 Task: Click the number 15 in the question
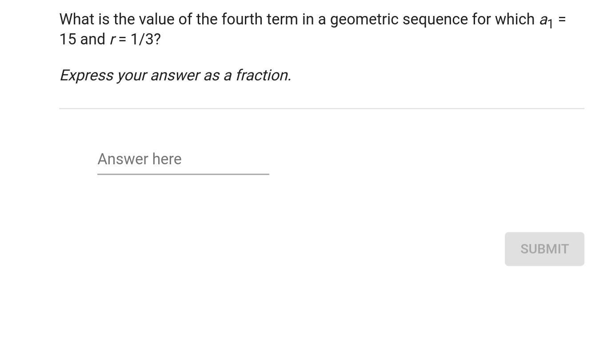click(x=68, y=40)
